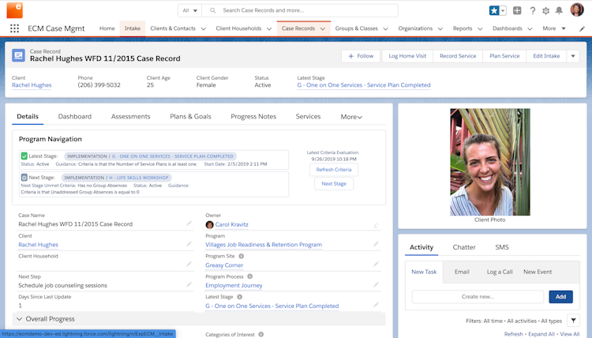Open the Favorites star icon
This screenshot has width=592, height=338.
pos(494,10)
